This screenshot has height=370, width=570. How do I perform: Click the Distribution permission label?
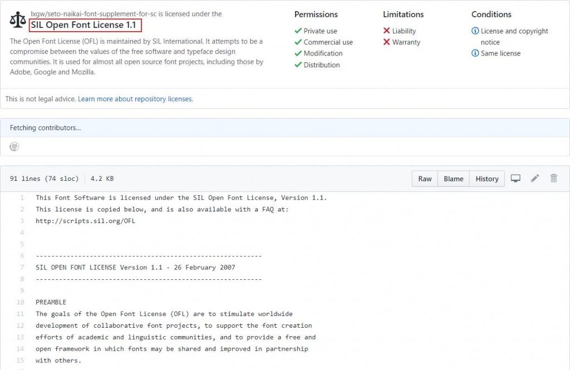[x=321, y=65]
